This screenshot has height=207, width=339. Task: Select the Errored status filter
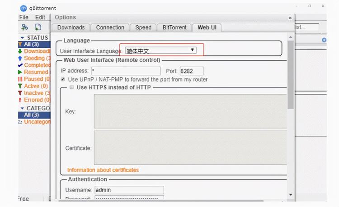[34, 100]
